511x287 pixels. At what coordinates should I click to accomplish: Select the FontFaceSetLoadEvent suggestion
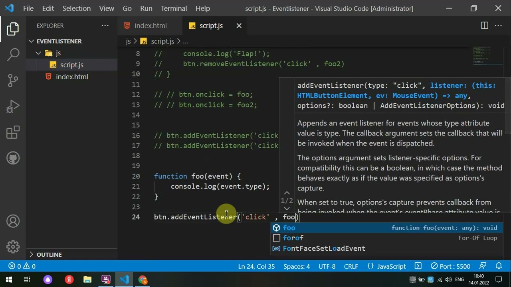tap(386, 248)
